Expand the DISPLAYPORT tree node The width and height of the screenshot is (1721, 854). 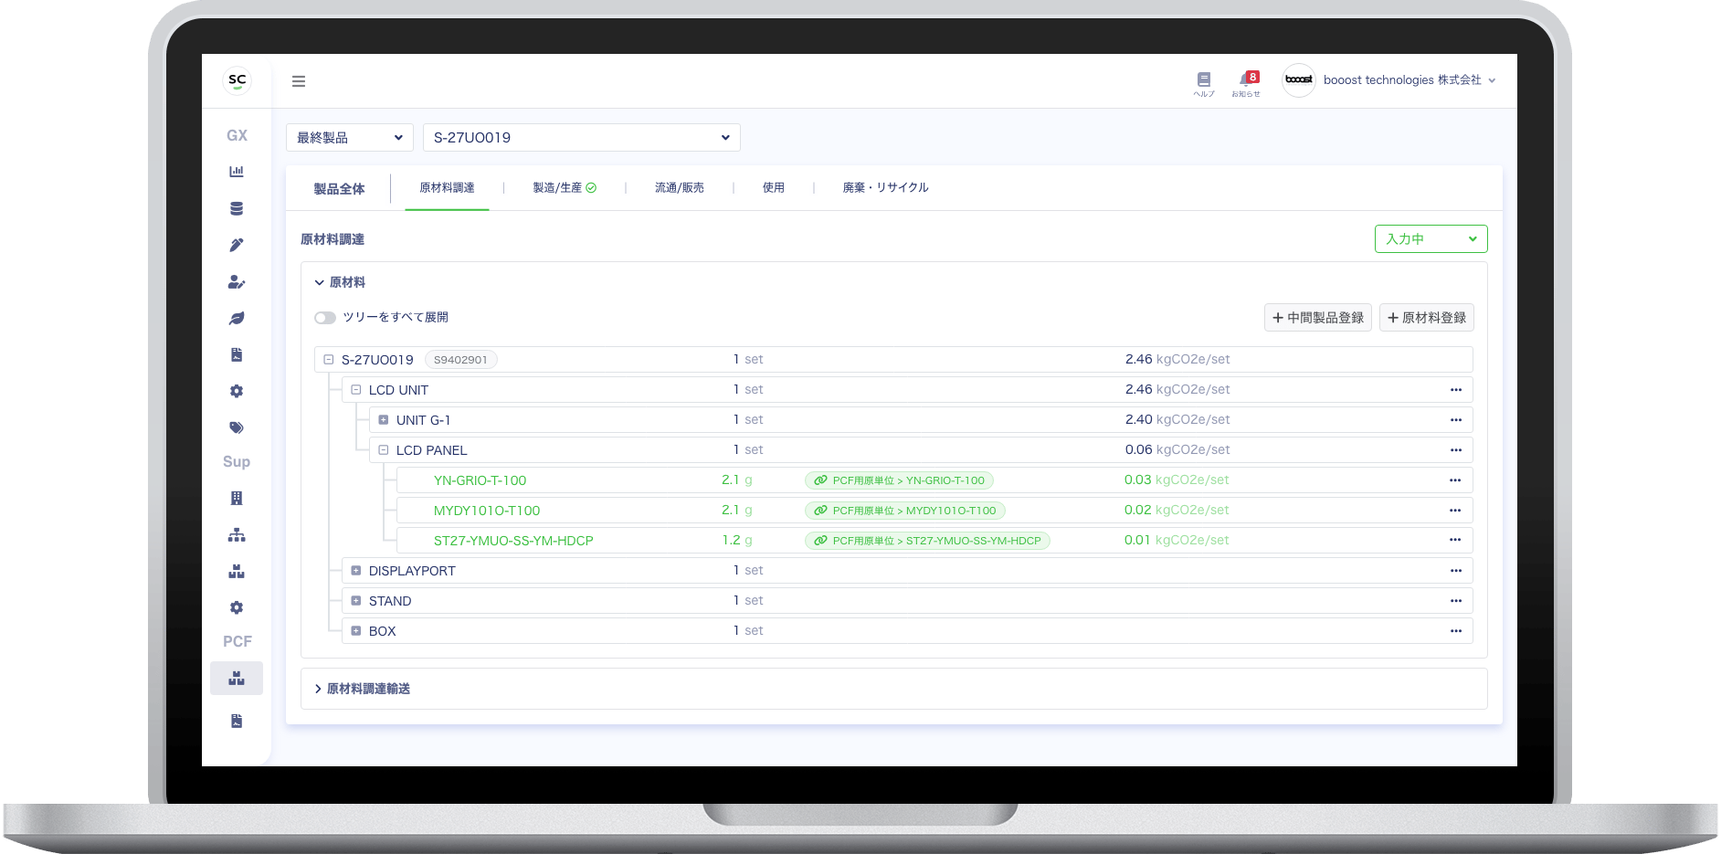point(356,571)
